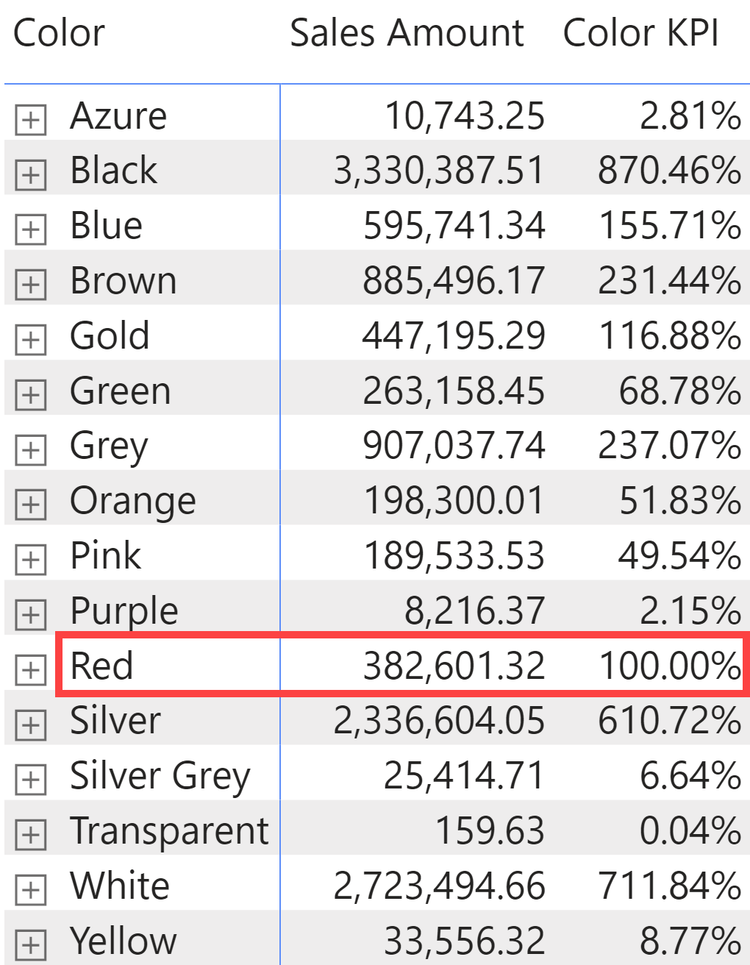This screenshot has width=750, height=965.
Task: Expand the Pink row
Action: point(30,559)
